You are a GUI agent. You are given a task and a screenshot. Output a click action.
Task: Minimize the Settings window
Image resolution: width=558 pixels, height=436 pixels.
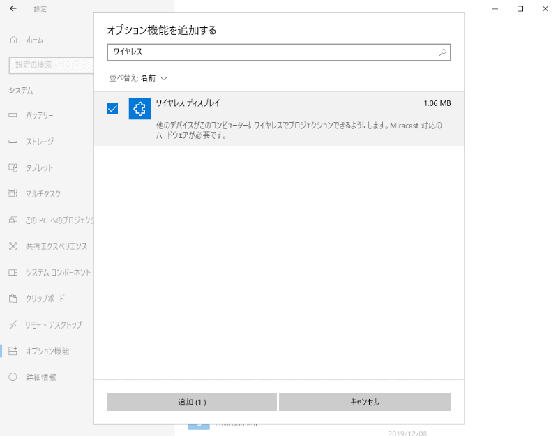tap(495, 9)
